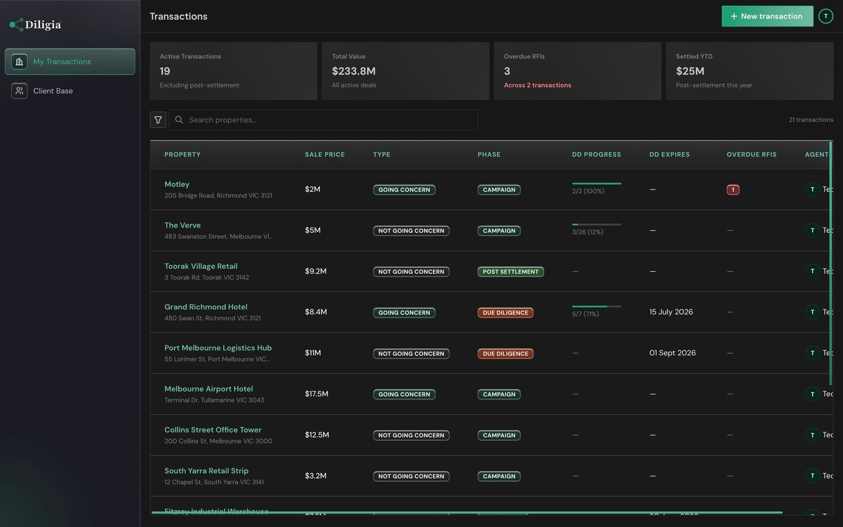Click the agent avatar in Grand Richmond Hotel row
The height and width of the screenshot is (527, 843).
[812, 312]
